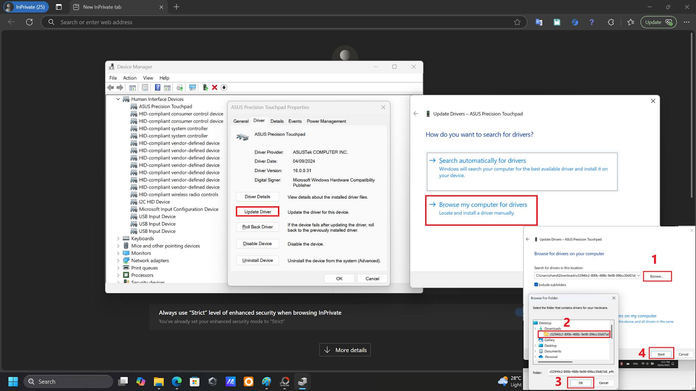This screenshot has width=696, height=391.
Task: Open browser Settings and more menu
Action: coord(686,22)
